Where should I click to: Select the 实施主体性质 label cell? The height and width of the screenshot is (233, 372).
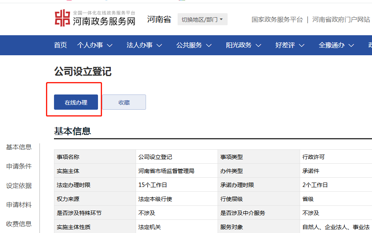click(x=95, y=227)
